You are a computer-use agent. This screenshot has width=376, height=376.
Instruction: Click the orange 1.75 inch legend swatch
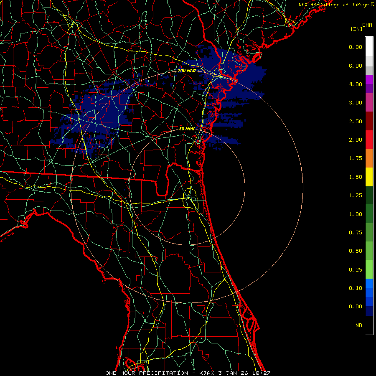click(x=369, y=158)
